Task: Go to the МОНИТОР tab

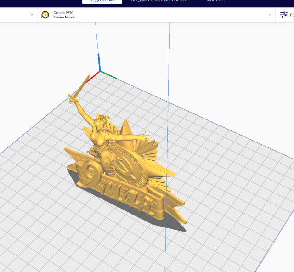Action: 216,1
